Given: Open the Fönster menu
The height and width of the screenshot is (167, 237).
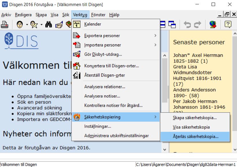Looking at the screenshot, I should coord(98,15).
